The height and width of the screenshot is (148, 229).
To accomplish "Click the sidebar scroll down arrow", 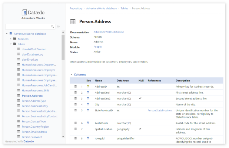I will pyautogui.click(x=63, y=137).
